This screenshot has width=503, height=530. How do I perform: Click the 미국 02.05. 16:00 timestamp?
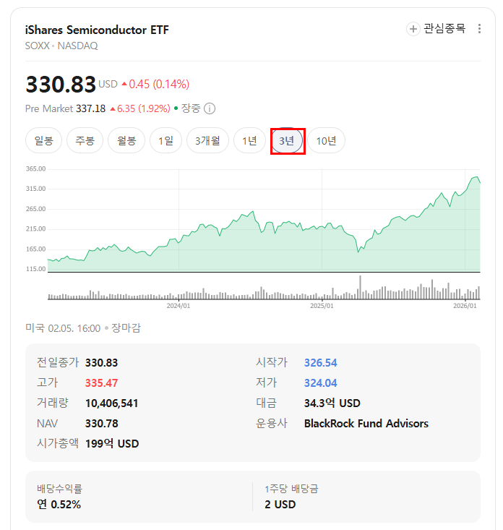(x=63, y=328)
